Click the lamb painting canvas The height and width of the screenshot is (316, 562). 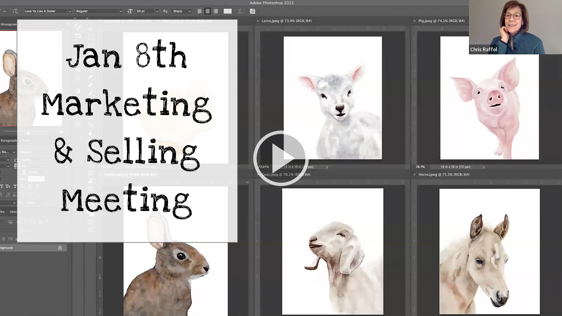click(333, 98)
